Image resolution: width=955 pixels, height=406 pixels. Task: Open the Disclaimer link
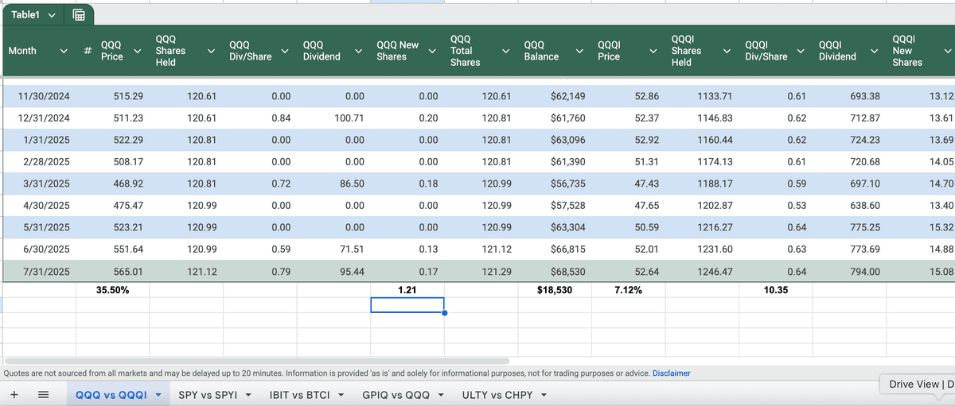671,373
